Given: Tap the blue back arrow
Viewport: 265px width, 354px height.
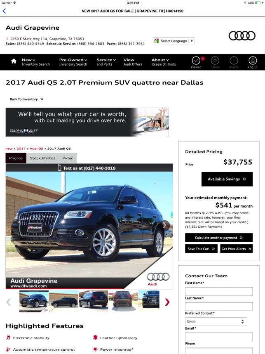Looking at the screenshot, I should (x=4, y=11).
